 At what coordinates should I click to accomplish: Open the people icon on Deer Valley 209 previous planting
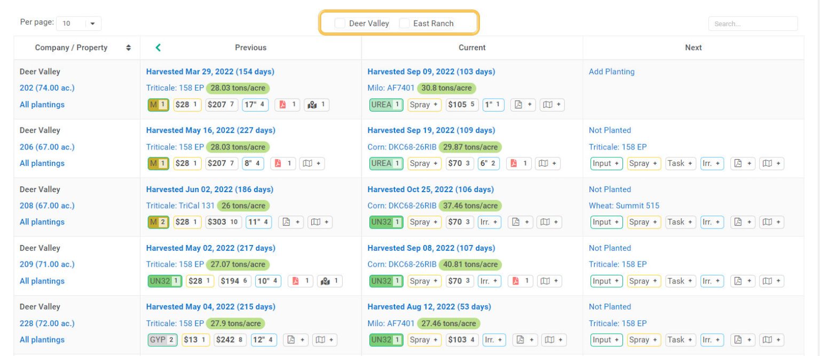pos(331,281)
